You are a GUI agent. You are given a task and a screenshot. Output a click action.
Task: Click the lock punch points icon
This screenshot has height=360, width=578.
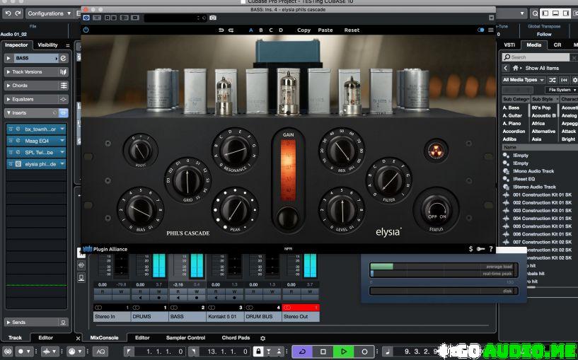[x=258, y=352]
